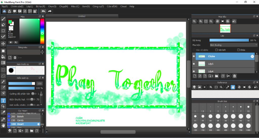Expand the add-brush dropdown arrow
Screen dimensions: 259x138
click(x=23, y=131)
